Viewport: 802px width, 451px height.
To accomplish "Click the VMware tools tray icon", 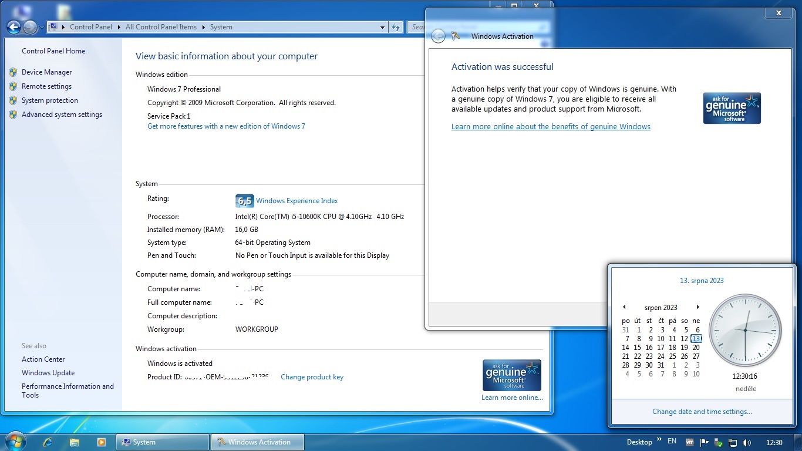I will click(x=690, y=442).
